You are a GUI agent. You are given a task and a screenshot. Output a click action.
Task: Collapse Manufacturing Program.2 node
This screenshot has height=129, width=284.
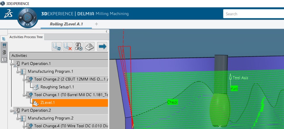point(18,118)
